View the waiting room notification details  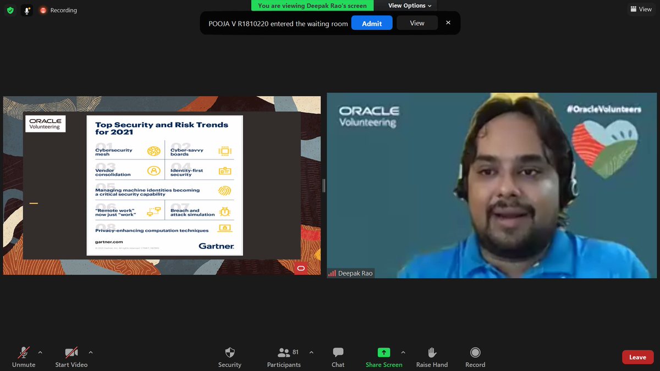417,23
